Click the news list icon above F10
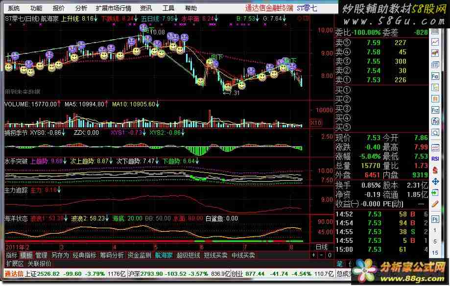Viewport: 450px width, 286px height. pyautogui.click(x=435, y=65)
